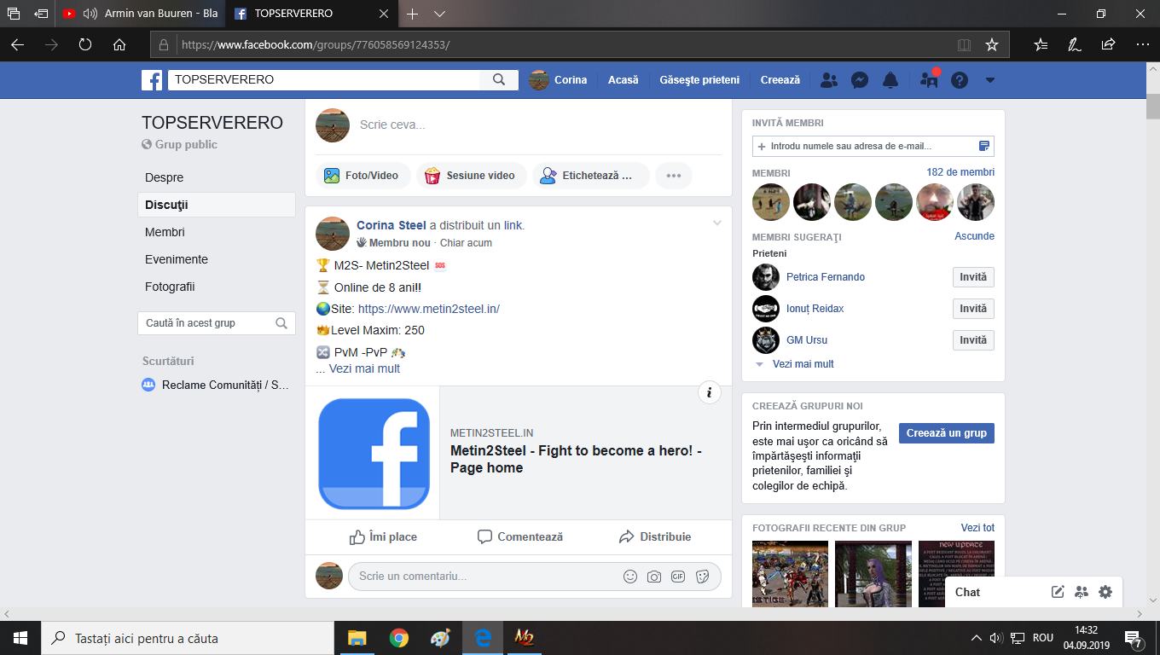
Task: Click Add notes pen icon
Action: pos(1075,44)
